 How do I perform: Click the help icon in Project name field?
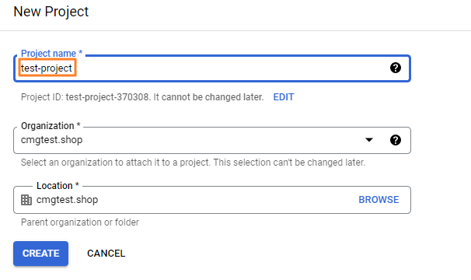coord(396,68)
